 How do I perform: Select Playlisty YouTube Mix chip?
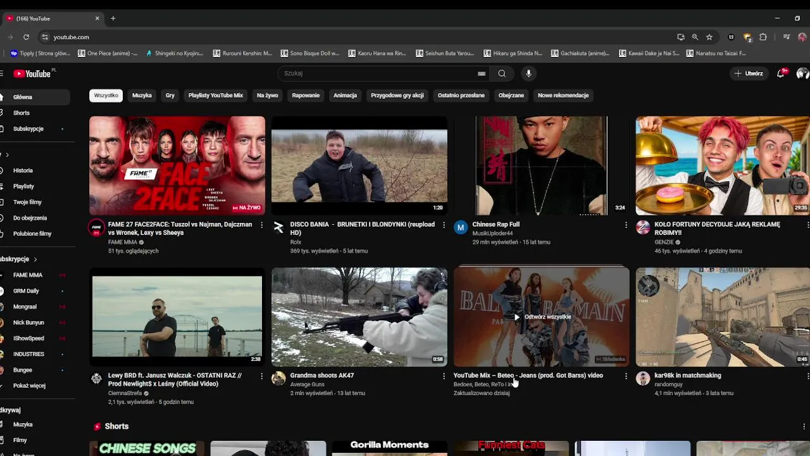(x=216, y=96)
